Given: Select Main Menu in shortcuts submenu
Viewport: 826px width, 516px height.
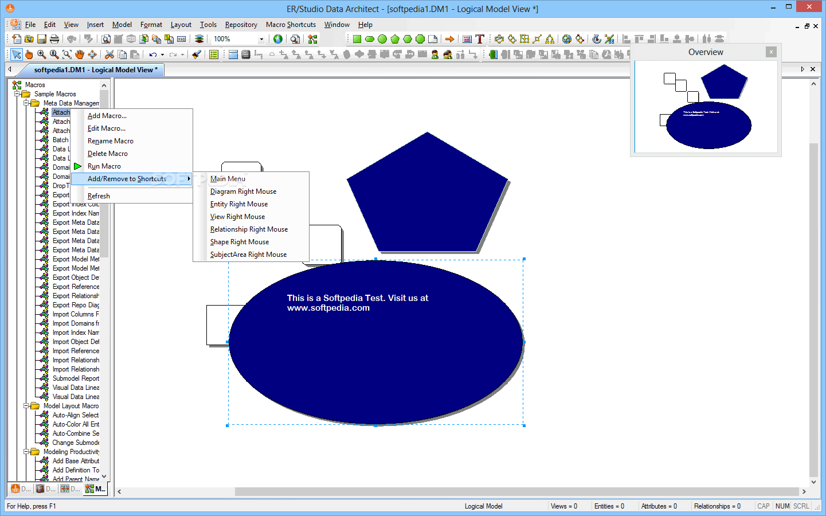Looking at the screenshot, I should tap(228, 179).
